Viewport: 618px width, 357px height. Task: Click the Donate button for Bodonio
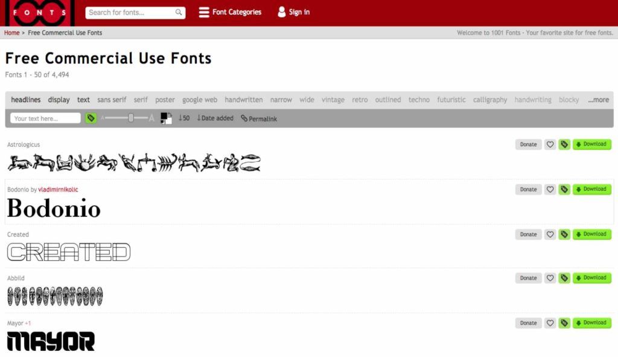point(527,189)
